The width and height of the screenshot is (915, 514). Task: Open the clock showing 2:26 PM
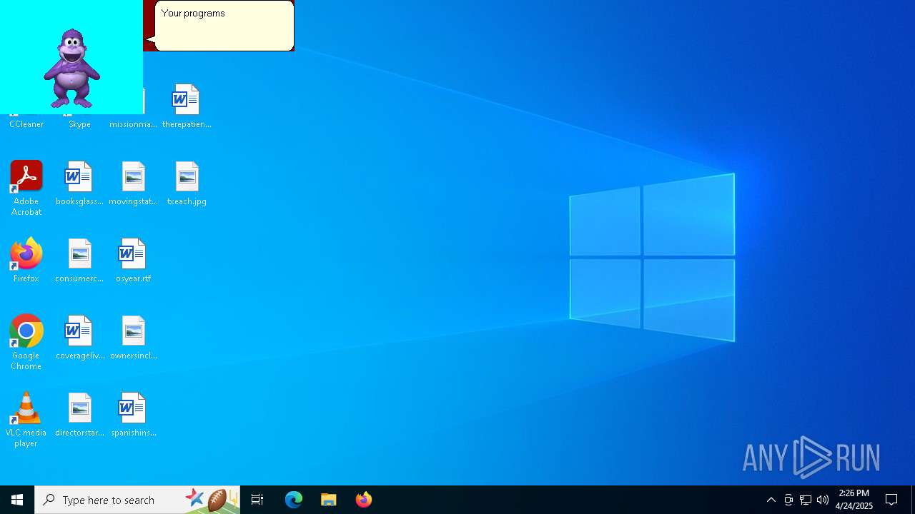tap(854, 500)
